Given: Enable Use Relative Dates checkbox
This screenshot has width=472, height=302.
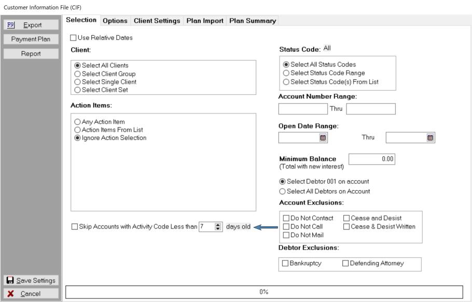Looking at the screenshot, I should pos(73,38).
